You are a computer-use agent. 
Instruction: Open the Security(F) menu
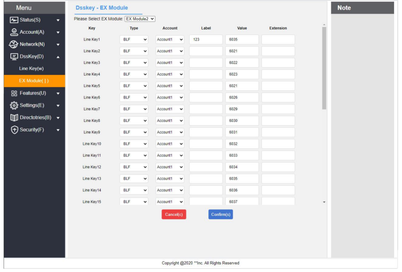click(35, 130)
